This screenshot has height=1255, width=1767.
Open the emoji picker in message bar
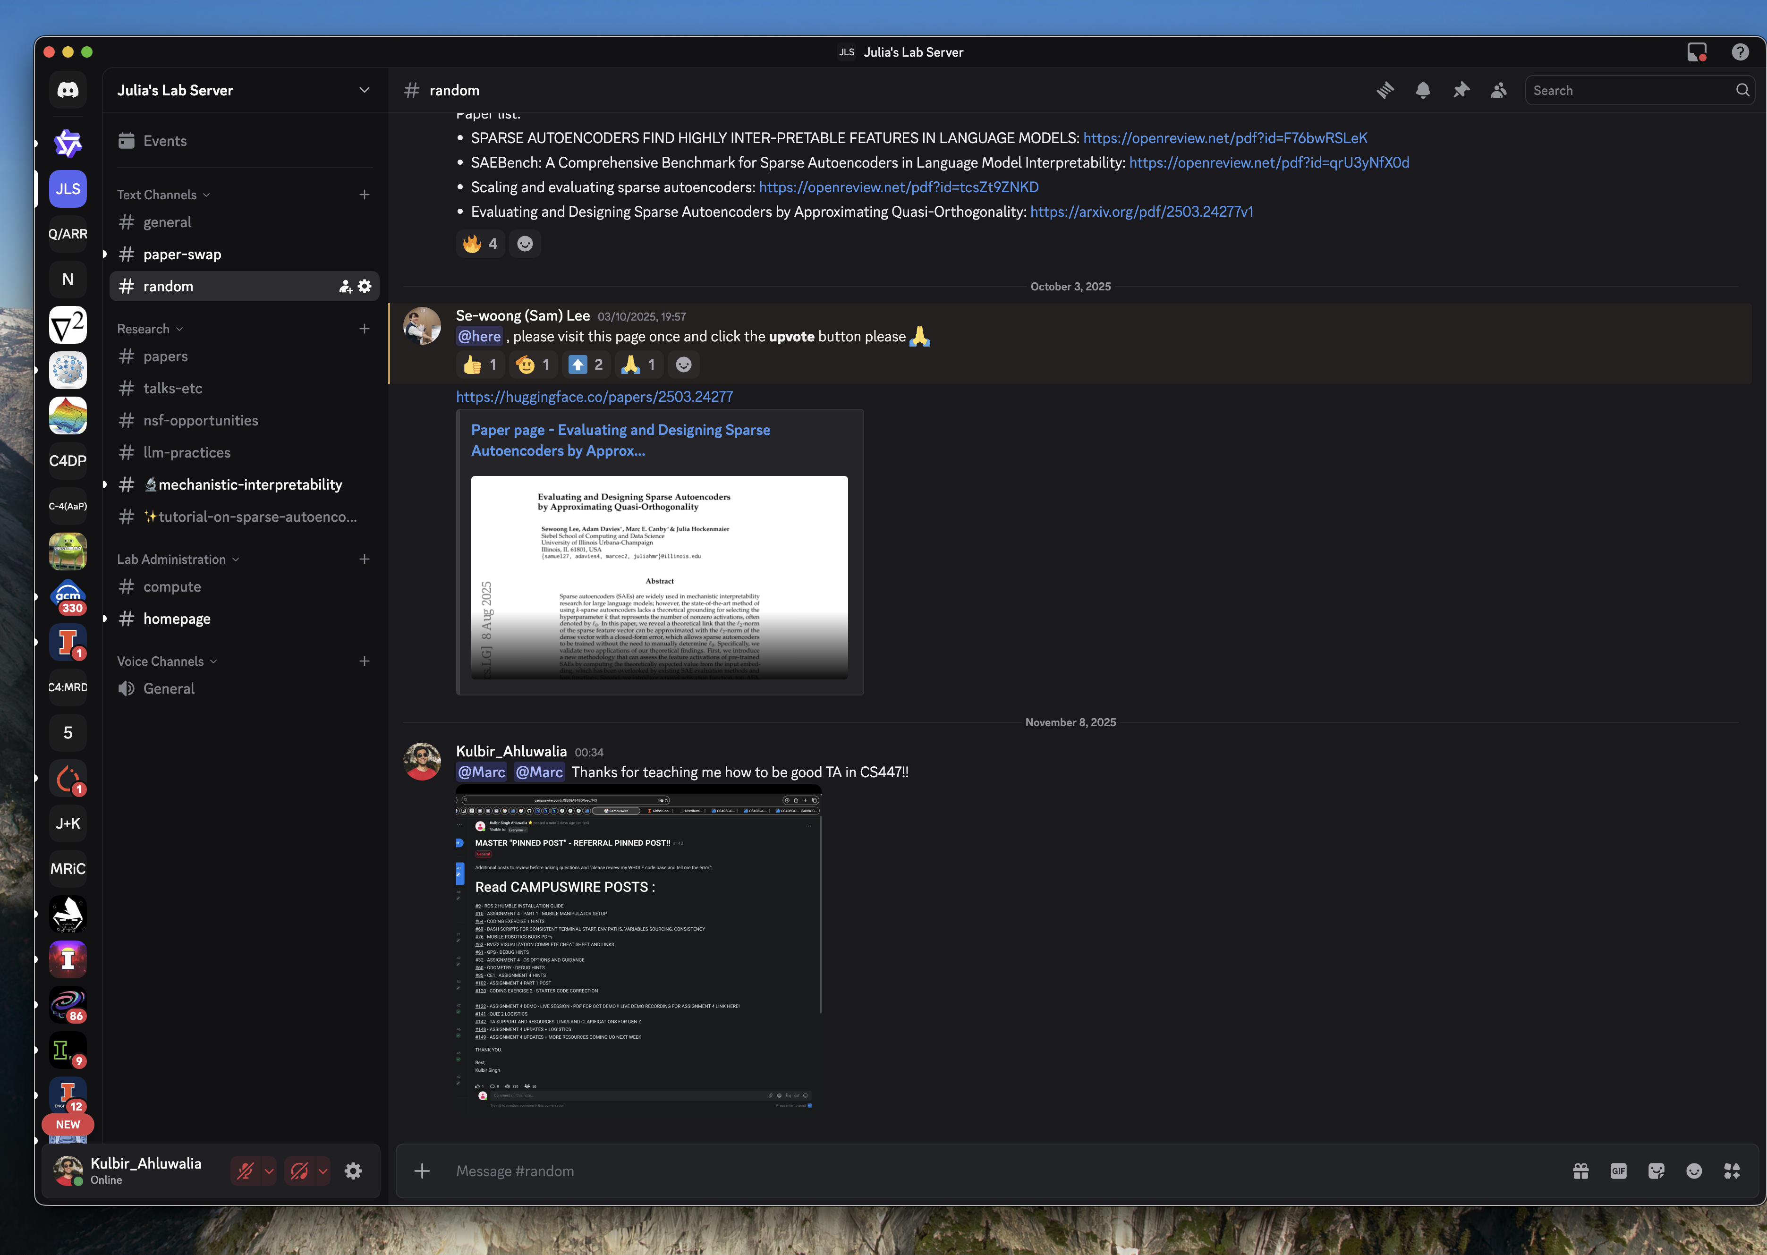pos(1694,1171)
